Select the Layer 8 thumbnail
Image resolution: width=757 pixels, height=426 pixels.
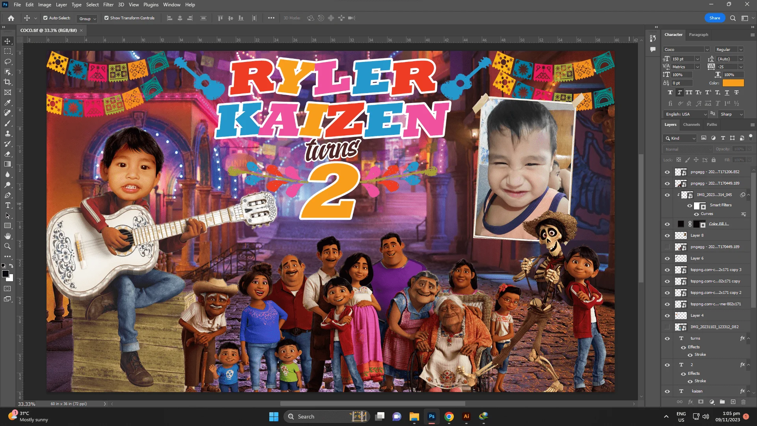click(x=681, y=236)
